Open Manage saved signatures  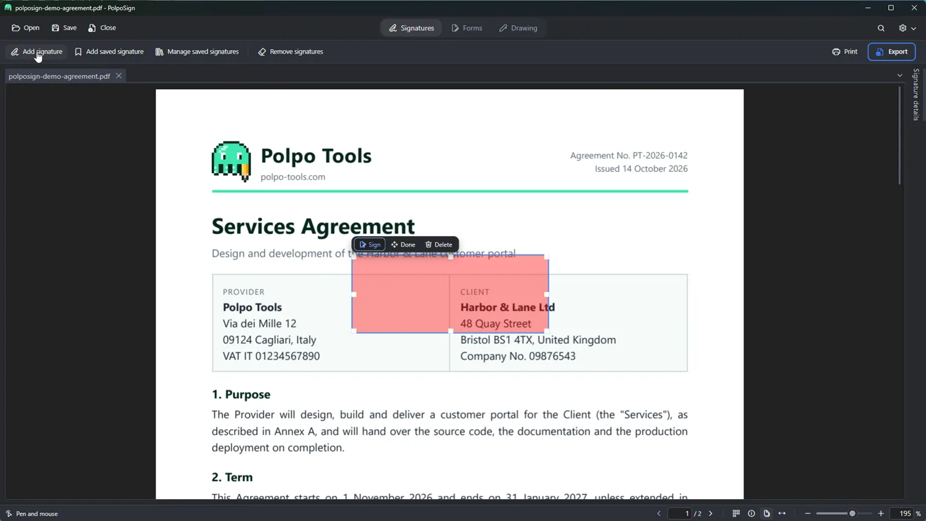point(197,52)
